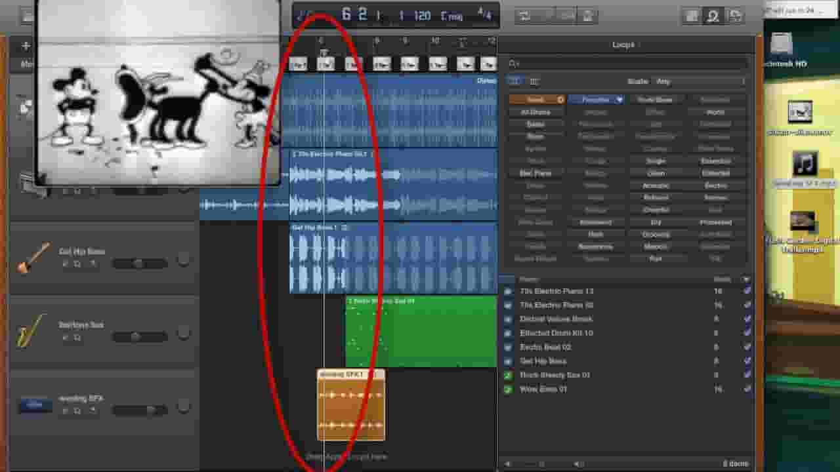Click the Get Hip Bass pan knob
Image resolution: width=840 pixels, height=472 pixels.
tap(183, 260)
